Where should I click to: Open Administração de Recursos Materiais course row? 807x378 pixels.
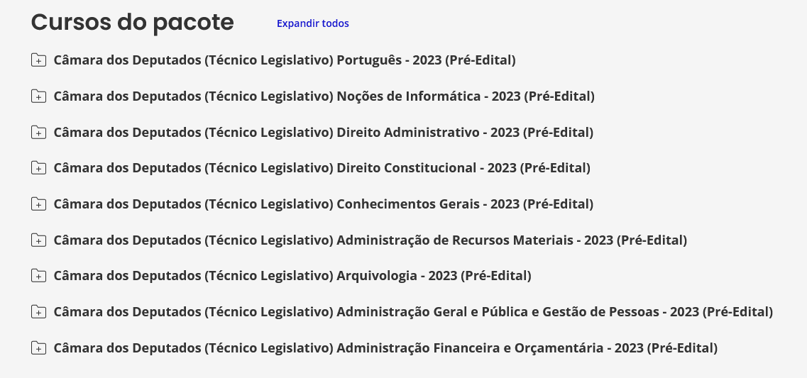point(370,240)
